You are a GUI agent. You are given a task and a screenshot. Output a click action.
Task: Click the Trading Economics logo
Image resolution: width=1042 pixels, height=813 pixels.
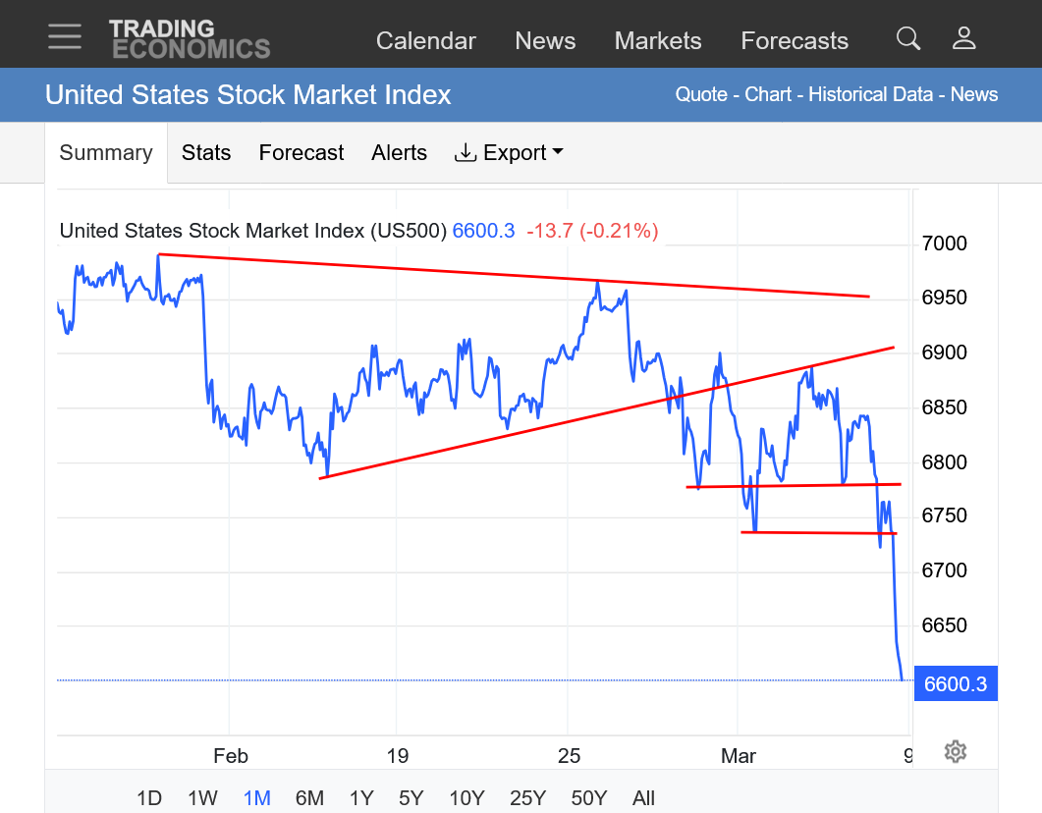coord(190,39)
